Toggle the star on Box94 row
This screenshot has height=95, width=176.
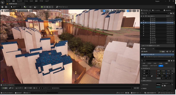(144, 28)
